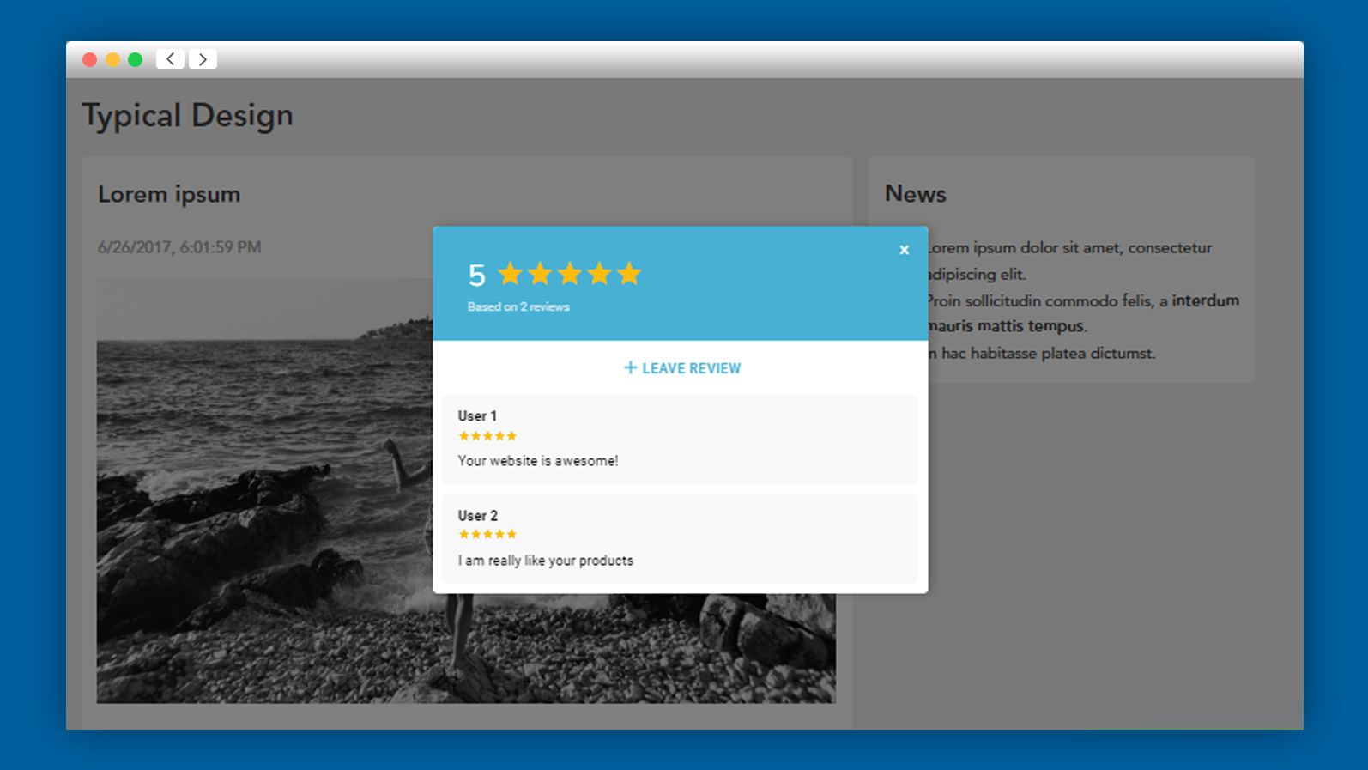The width and height of the screenshot is (1368, 770).
Task: Click the 'Based on 2 reviews' text
Action: pos(518,306)
